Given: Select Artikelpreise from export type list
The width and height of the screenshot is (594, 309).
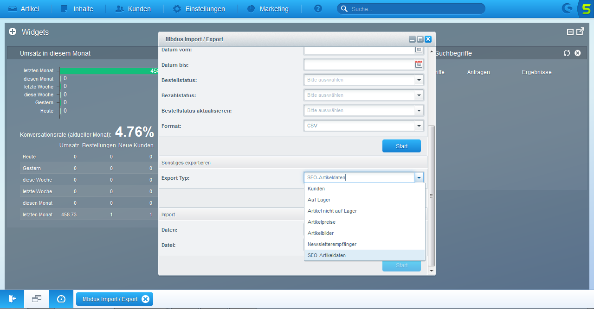Looking at the screenshot, I should coord(322,222).
